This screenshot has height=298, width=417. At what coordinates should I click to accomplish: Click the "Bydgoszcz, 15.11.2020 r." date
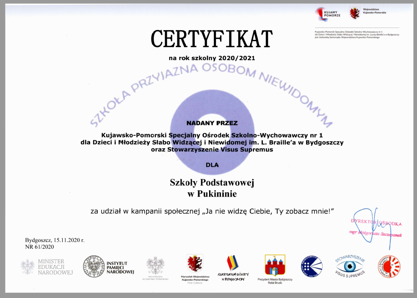point(55,240)
